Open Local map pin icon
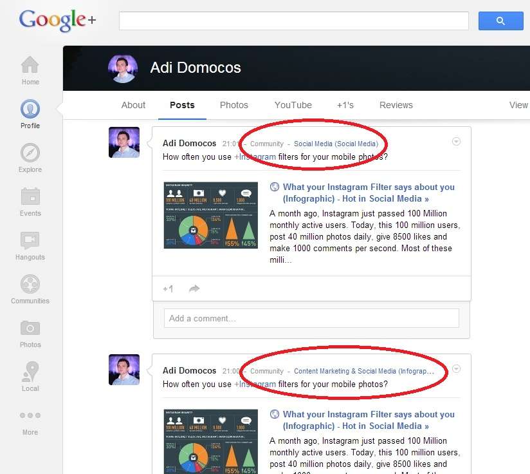Viewport: 530px width, 474px height. 30,371
